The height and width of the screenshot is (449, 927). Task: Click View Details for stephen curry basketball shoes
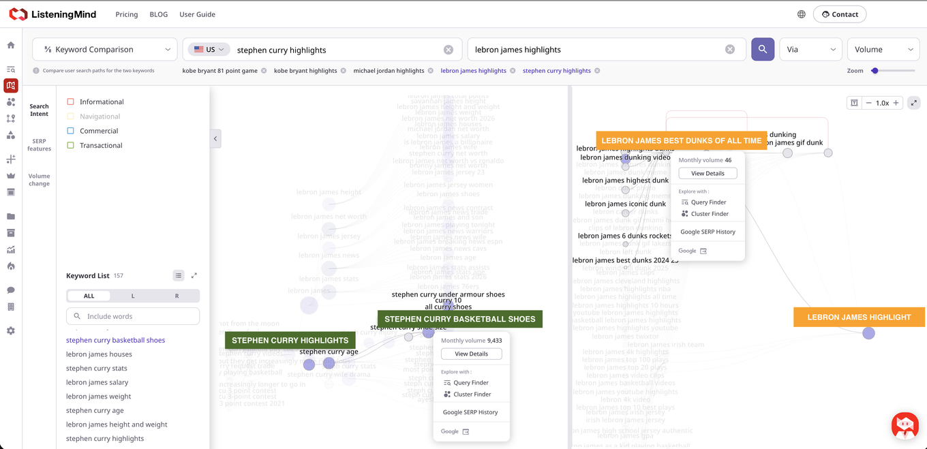[x=471, y=354]
